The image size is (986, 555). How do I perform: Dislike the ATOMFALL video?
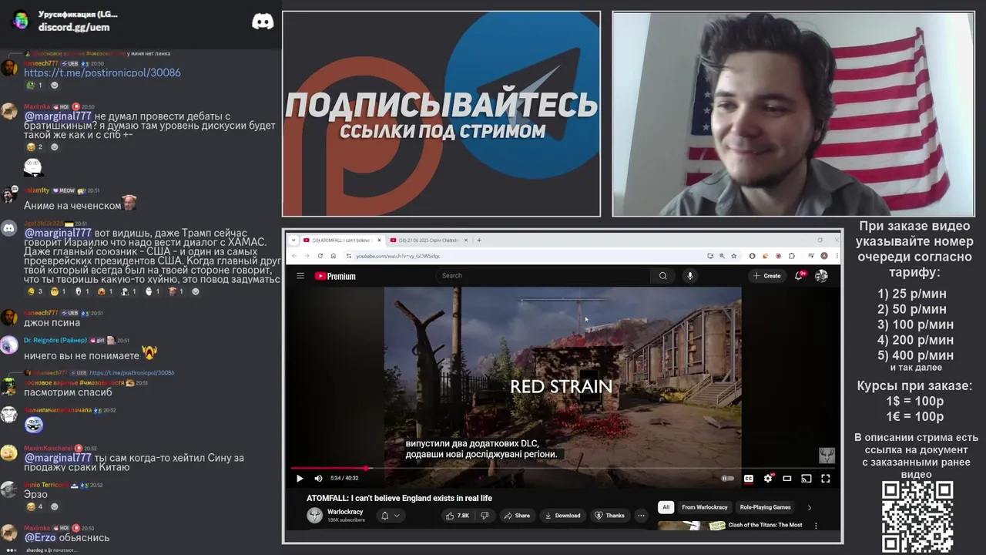click(485, 516)
